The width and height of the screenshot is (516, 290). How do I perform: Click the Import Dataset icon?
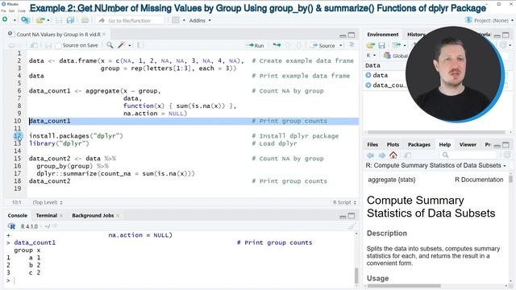coord(397,45)
